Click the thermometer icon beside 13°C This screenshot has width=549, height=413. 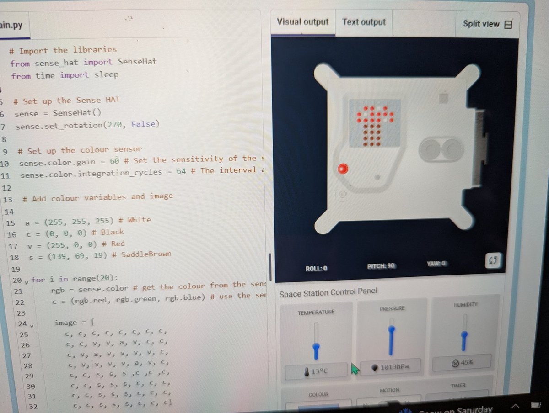tap(306, 372)
